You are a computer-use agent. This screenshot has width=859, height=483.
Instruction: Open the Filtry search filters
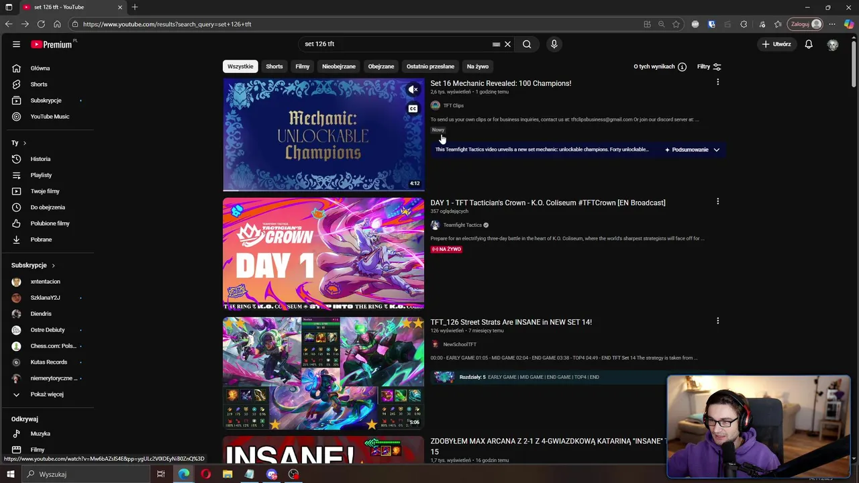pos(709,66)
